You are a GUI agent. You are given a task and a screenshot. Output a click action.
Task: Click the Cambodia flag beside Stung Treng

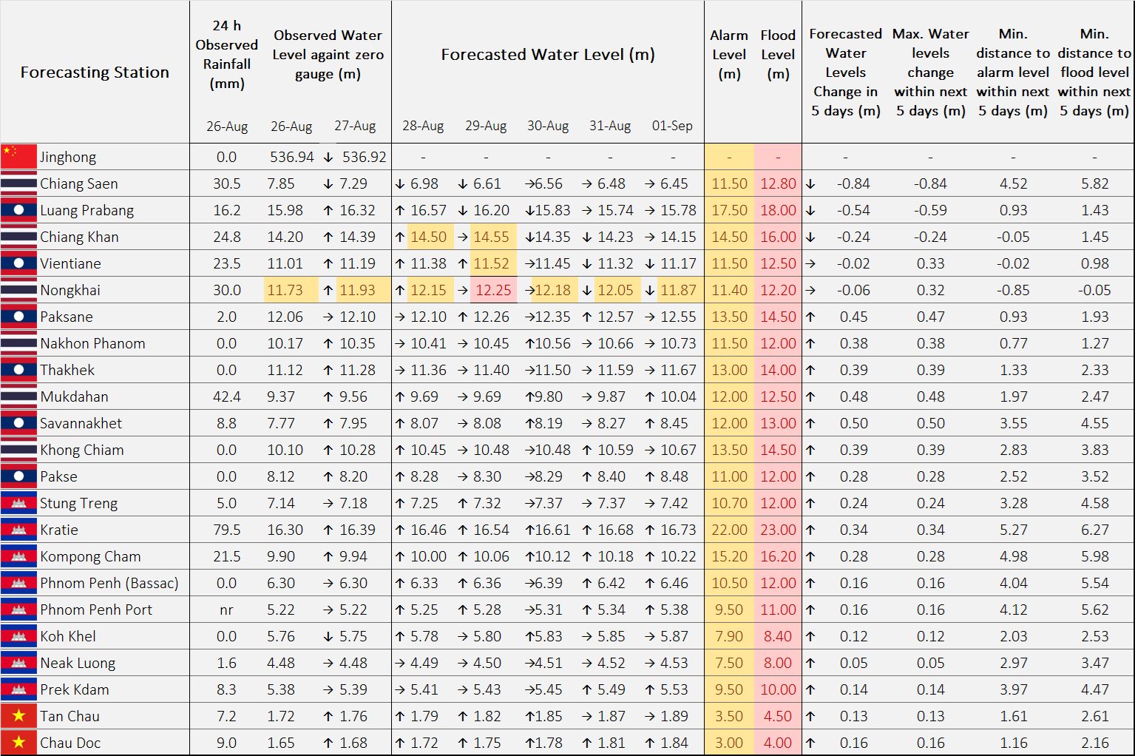18,503
